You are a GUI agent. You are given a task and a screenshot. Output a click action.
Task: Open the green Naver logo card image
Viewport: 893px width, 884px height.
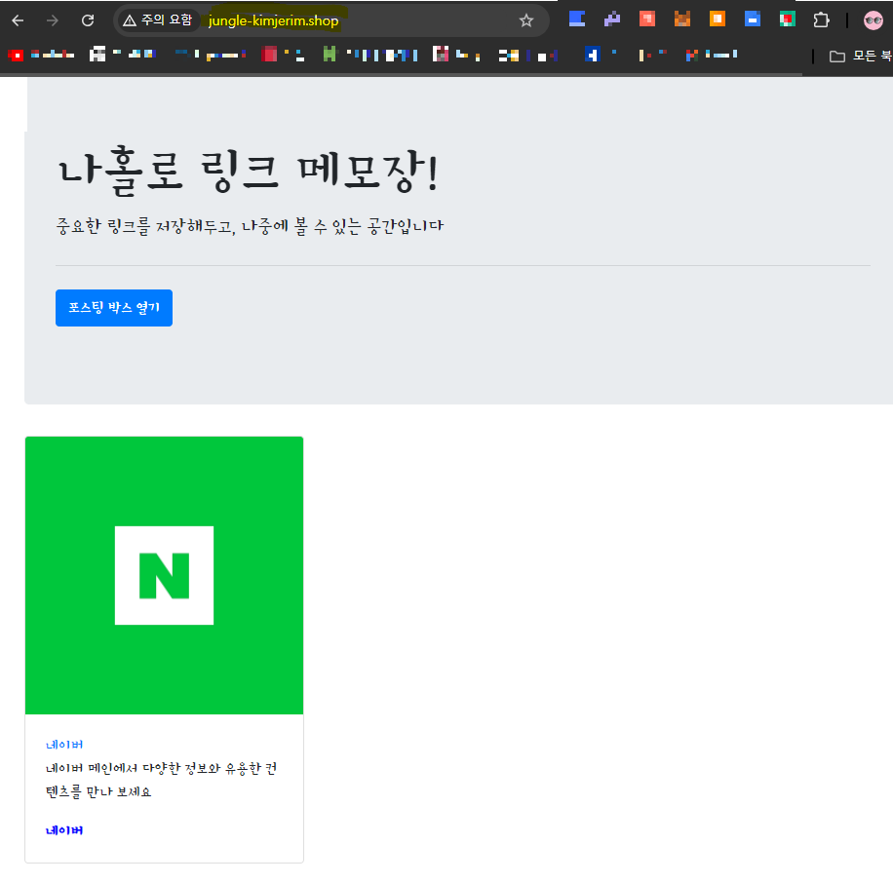coord(164,575)
